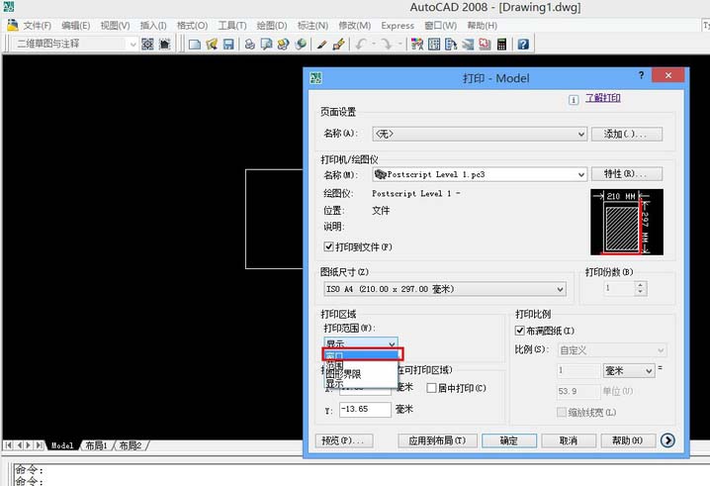Switch to the 布局2 tab
710x486 pixels.
[x=131, y=445]
